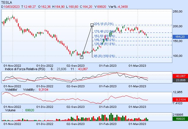Select the lower Fibonacci anchor square handle
Screen dimensions: 188x129
click(x=82, y=57)
